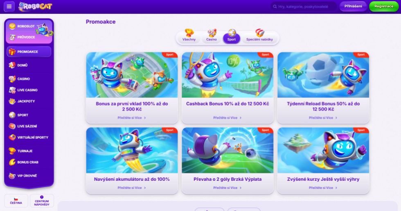The height and width of the screenshot is (211, 401).
Task: Click the Přihlášení button
Action: [x=353, y=7]
